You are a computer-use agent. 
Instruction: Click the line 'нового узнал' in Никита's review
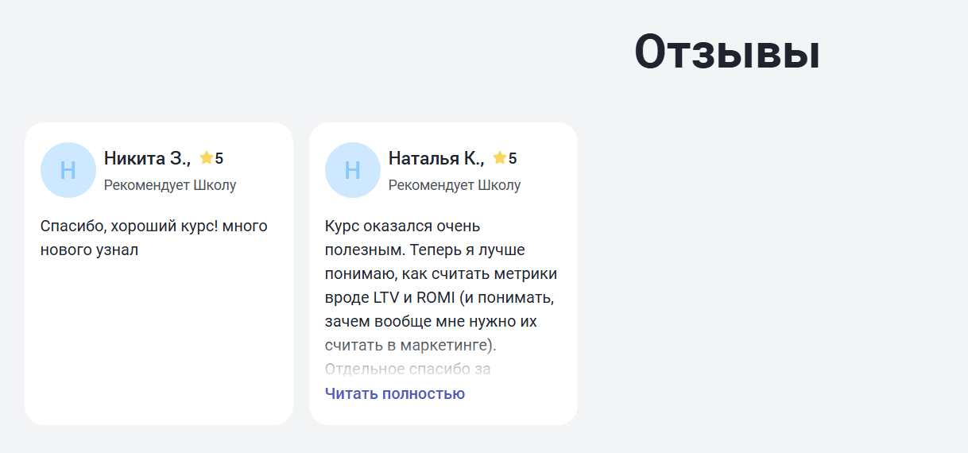89,250
